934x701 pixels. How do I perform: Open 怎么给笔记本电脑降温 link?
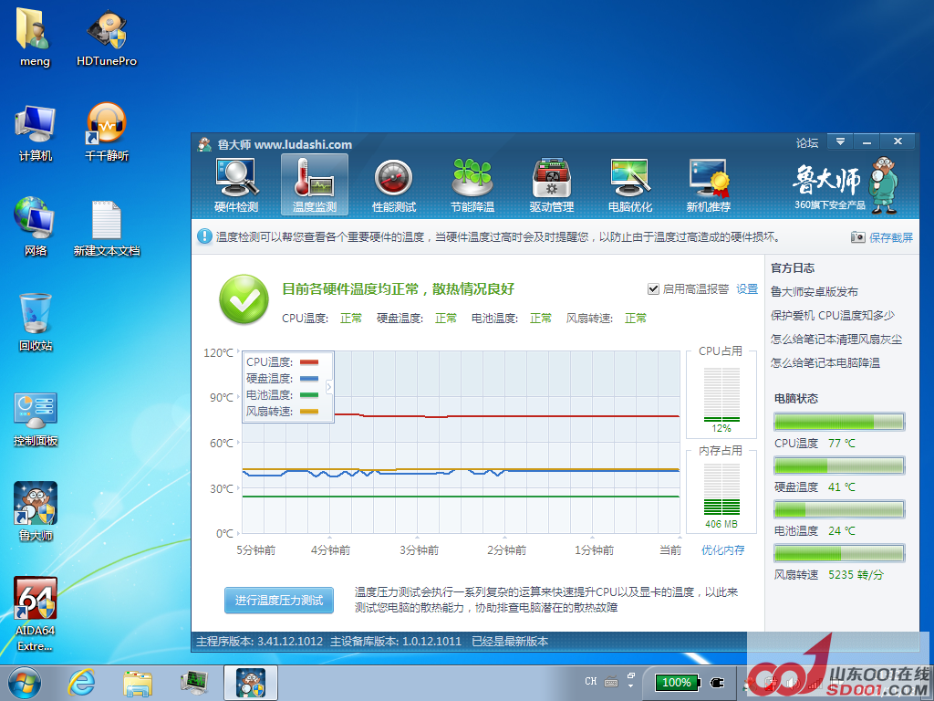click(825, 362)
